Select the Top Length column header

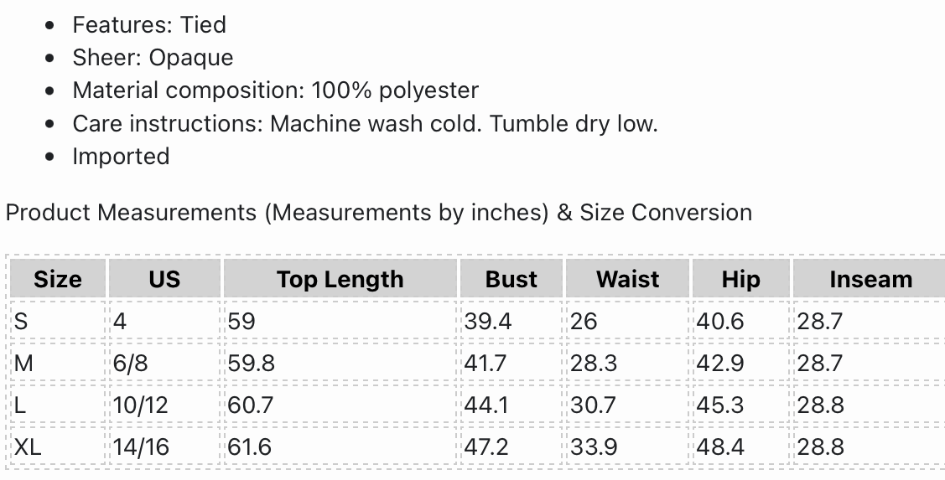click(x=340, y=279)
